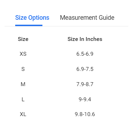Click the word Options in active tab
The width and height of the screenshot is (129, 133).
(39, 18)
